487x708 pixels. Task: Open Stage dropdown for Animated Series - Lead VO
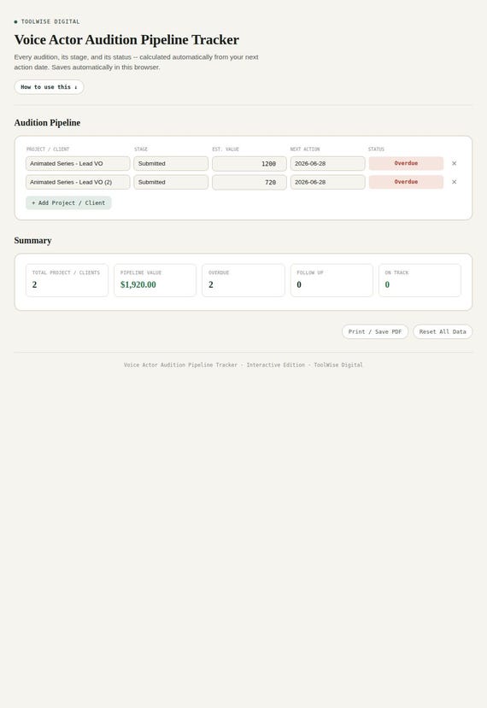pyautogui.click(x=171, y=163)
